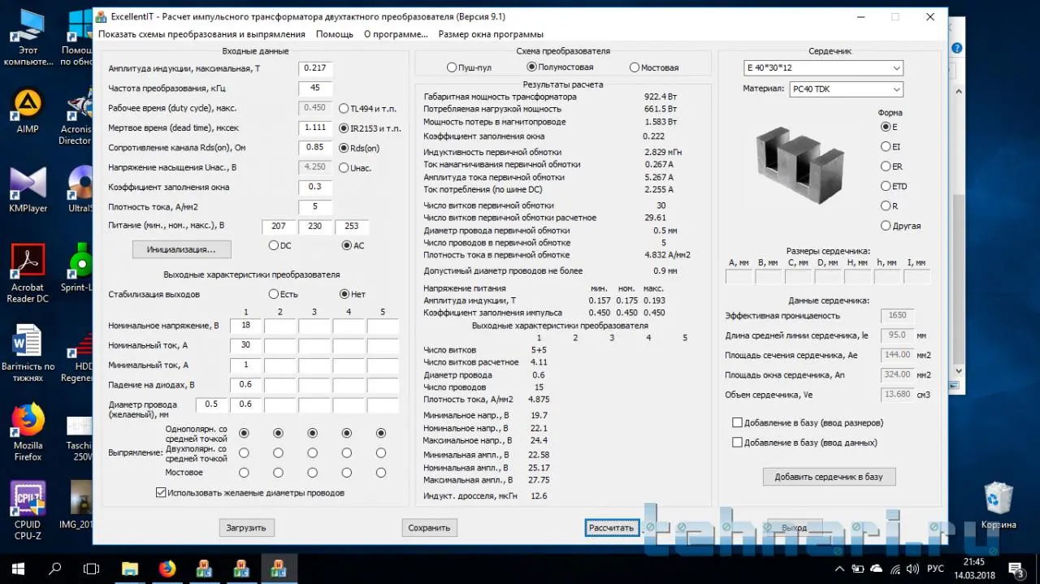Click File Explorer icon in the taskbar
This screenshot has width=1040, height=584.
tap(130, 569)
